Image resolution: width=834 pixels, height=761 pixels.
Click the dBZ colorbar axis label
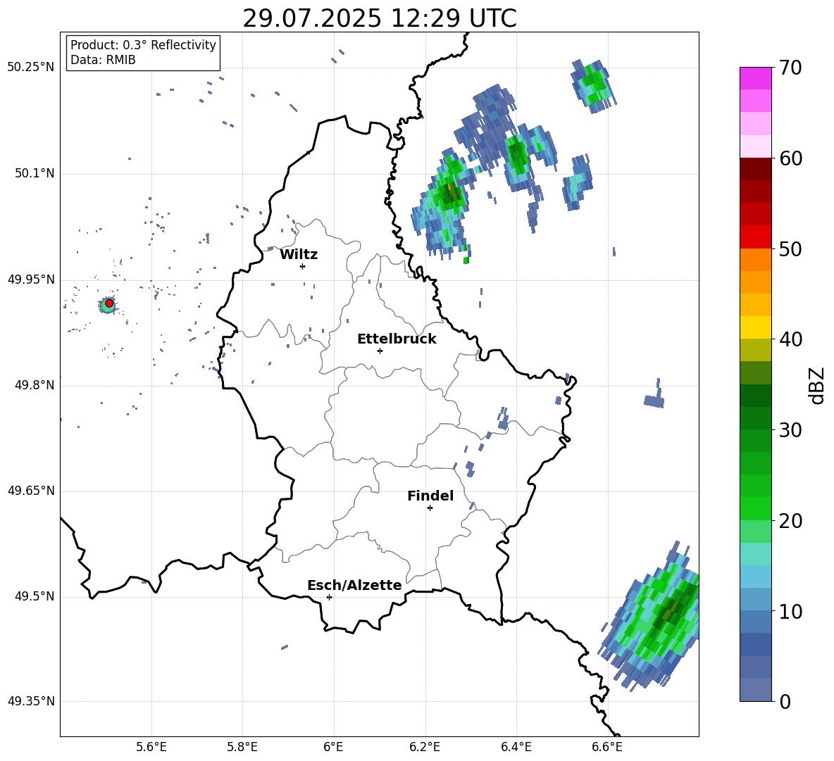tap(816, 385)
